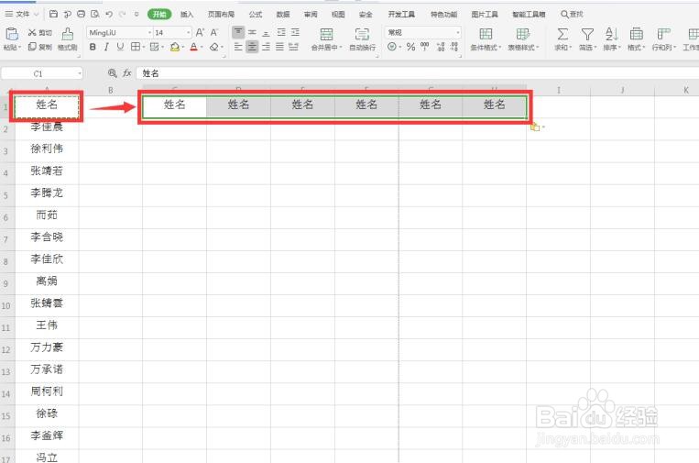
Task: Toggle Bottom Align vertical alignment
Action: (267, 33)
